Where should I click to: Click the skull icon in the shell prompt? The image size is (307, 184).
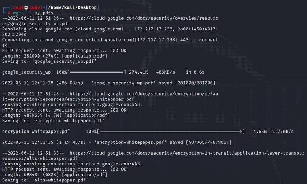pyautogui.click(x=26, y=7)
